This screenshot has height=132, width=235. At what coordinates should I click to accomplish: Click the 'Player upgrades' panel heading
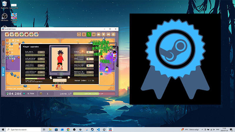[31, 47]
